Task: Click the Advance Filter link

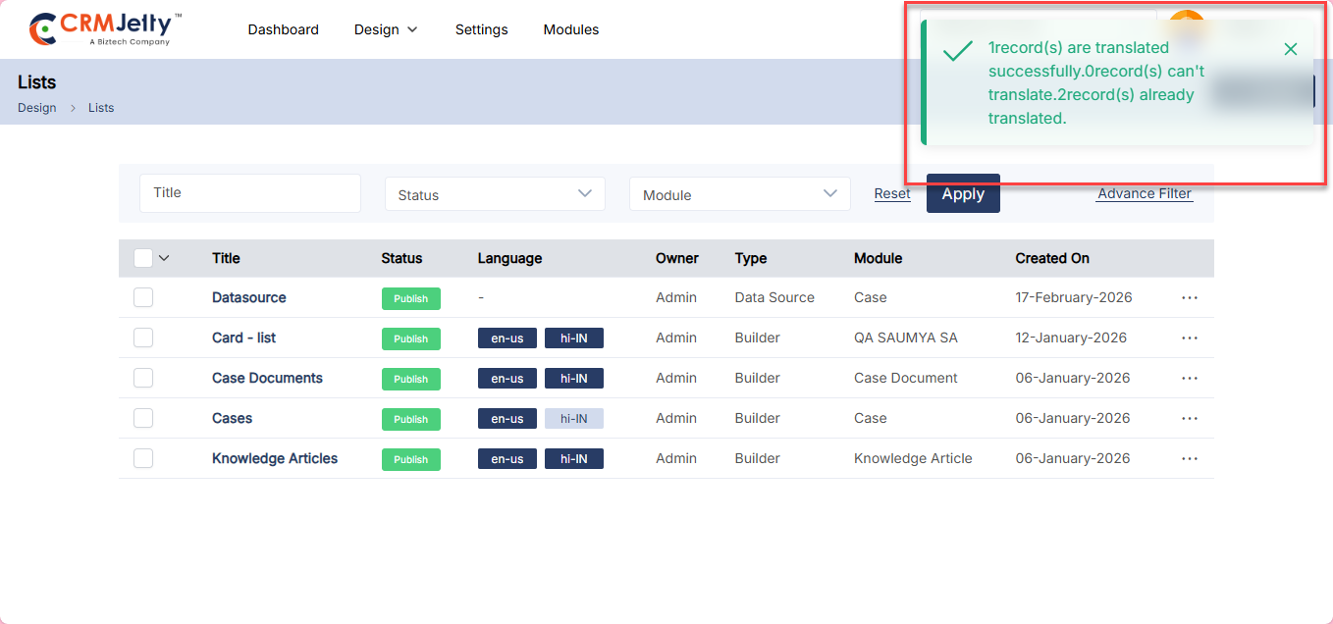Action: [x=1145, y=193]
